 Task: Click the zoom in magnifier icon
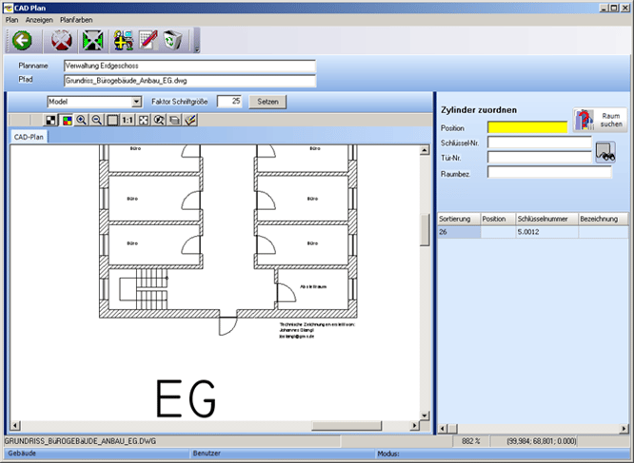[81, 121]
